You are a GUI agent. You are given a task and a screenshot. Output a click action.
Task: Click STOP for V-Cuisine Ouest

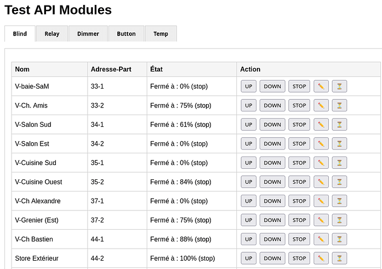pos(299,182)
